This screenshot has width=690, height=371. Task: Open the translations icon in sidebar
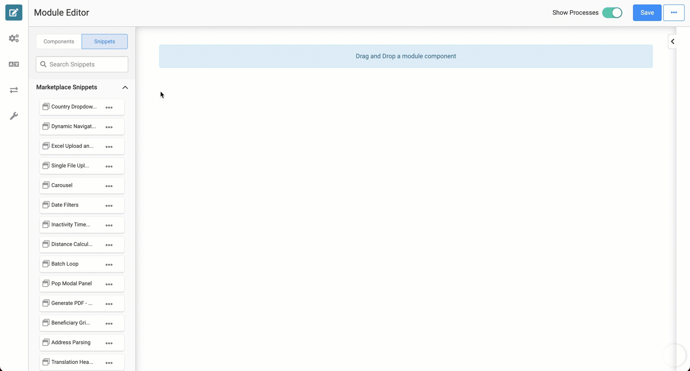click(14, 64)
